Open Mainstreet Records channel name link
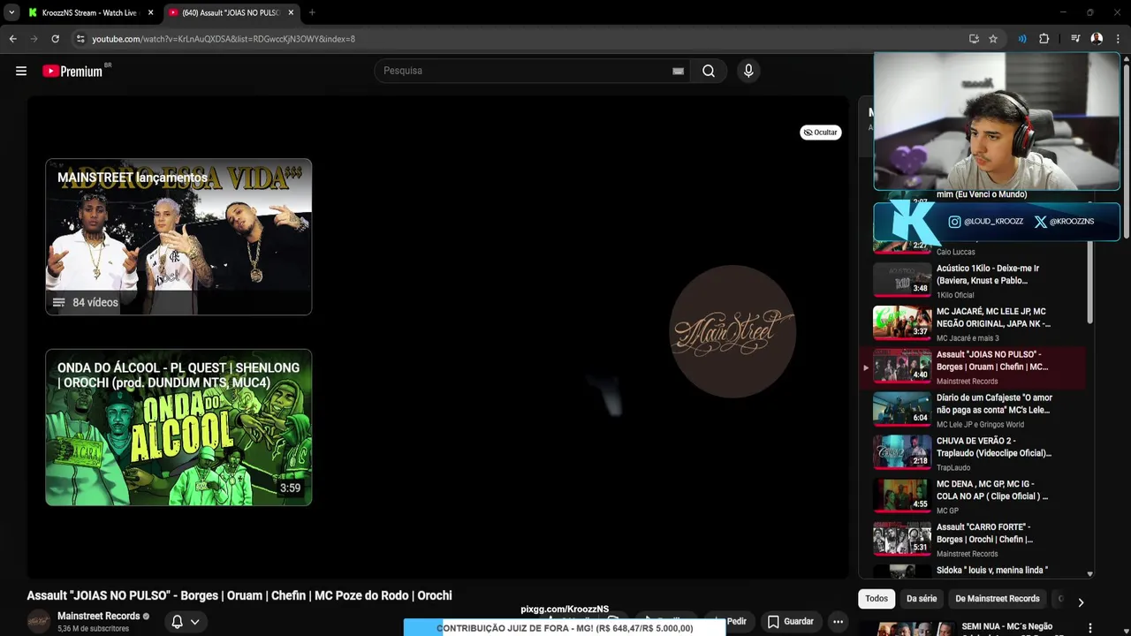The image size is (1131, 636). (99, 616)
